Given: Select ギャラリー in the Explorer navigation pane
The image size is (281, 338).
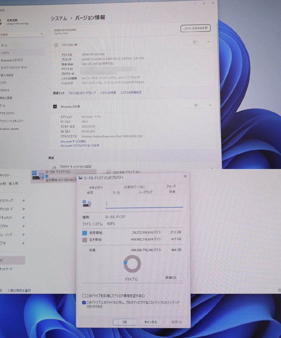Looking at the screenshot, I should tap(5, 175).
